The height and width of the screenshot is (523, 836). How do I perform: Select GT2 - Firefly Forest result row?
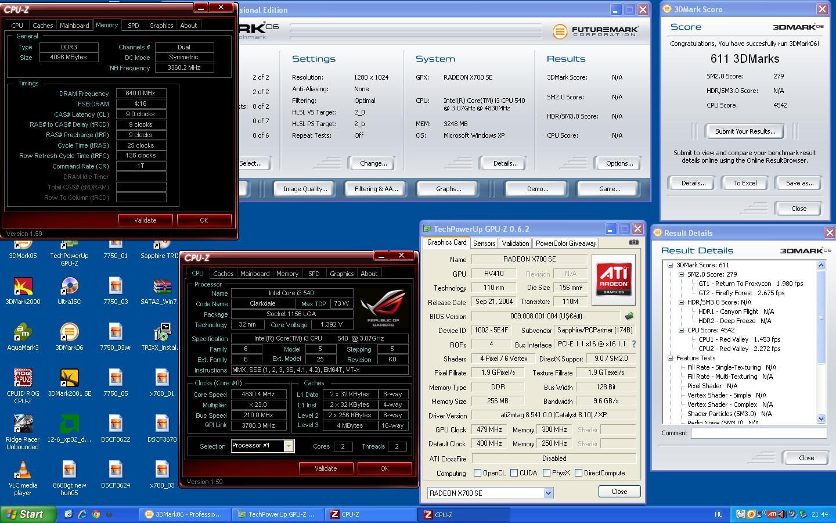point(741,293)
